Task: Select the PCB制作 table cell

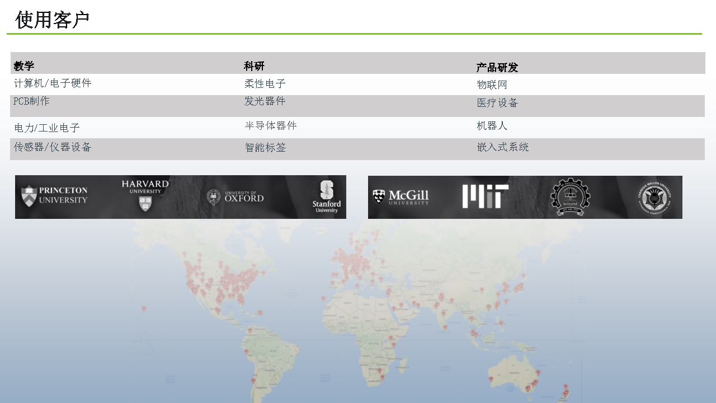Action: (32, 101)
